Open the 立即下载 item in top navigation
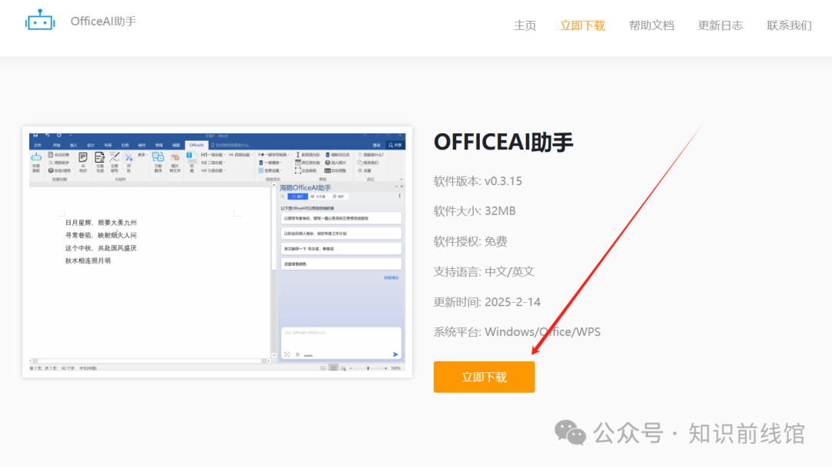Viewport: 832px width, 467px height. (582, 25)
